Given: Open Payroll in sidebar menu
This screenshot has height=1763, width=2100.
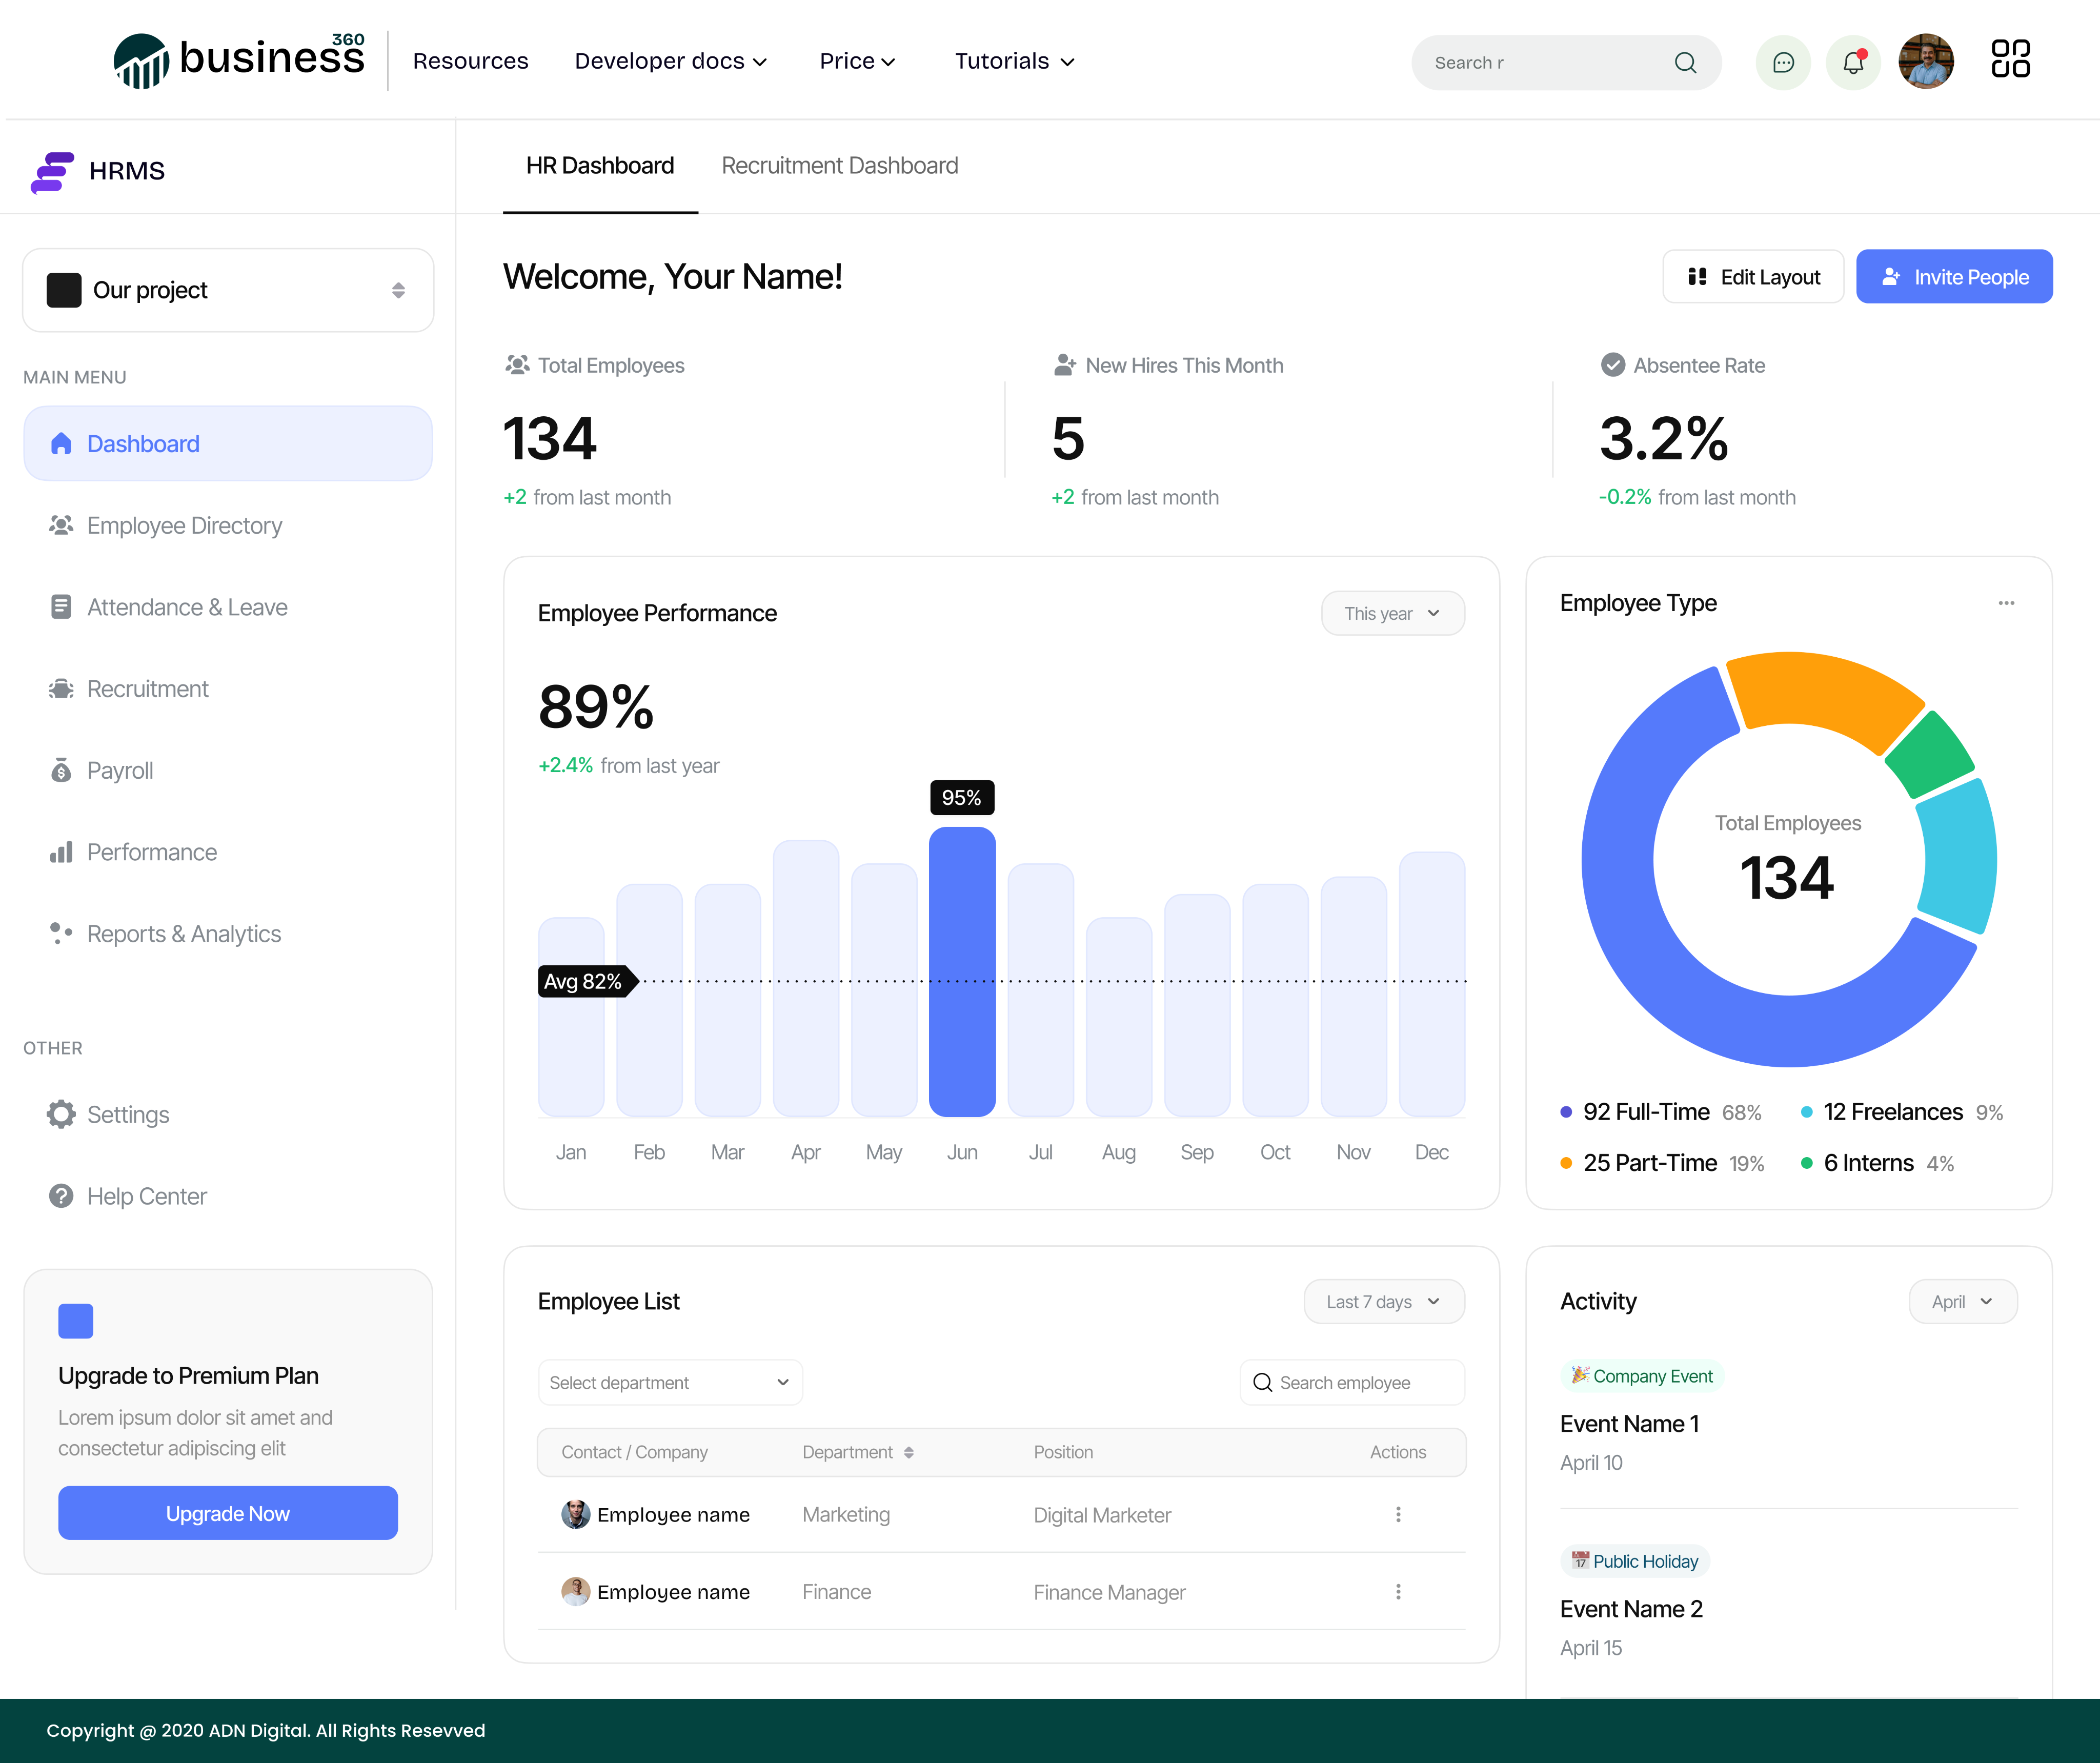Looking at the screenshot, I should pyautogui.click(x=120, y=770).
